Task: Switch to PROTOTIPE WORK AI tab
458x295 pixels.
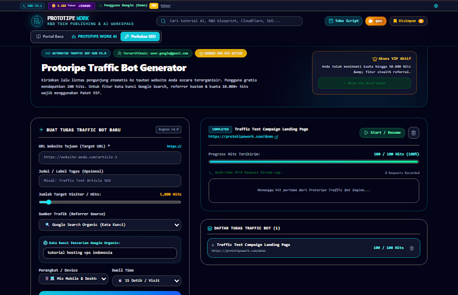Action: (x=94, y=37)
